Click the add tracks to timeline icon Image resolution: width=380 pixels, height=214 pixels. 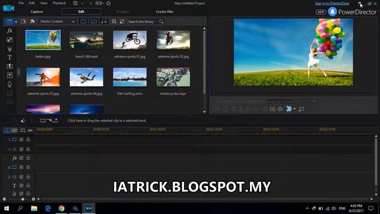click(x=23, y=131)
